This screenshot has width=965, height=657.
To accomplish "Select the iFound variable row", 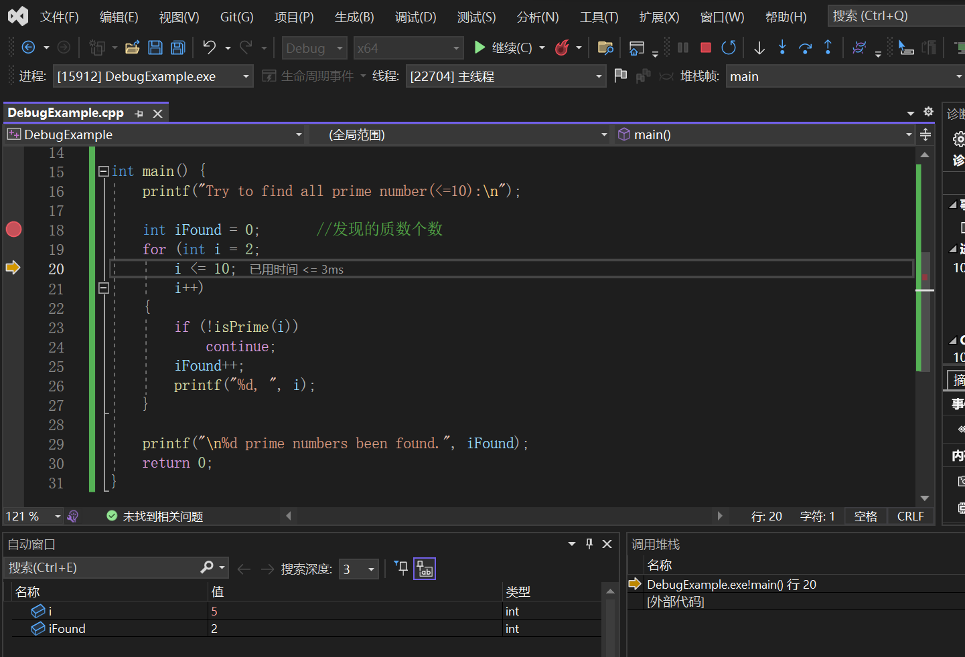I will (307, 628).
